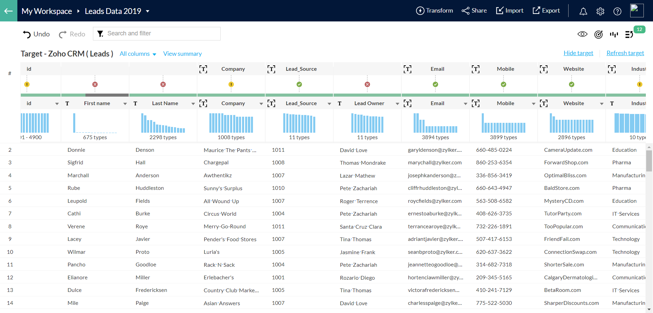Click green match marker above Email column
This screenshot has width=653, height=313.
435,84
